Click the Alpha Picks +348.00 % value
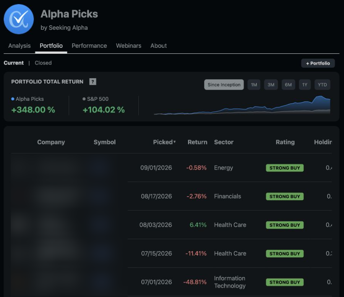Screen dimensions: 344x297 33,110
